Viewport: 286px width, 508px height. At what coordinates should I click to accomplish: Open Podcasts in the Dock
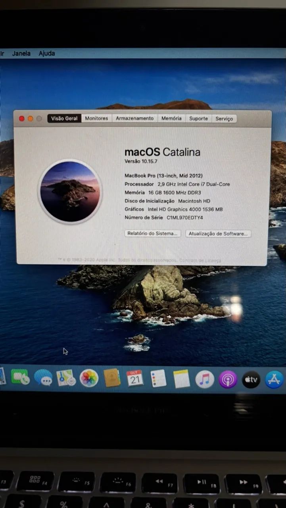point(228,379)
